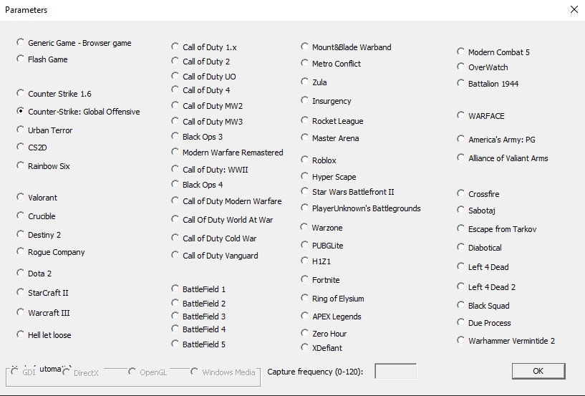
Task: Choose Counter Strike 1.6 game
Action: 21,93
